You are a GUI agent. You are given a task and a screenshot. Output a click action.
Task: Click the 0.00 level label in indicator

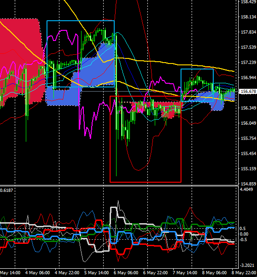[x=244, y=234]
